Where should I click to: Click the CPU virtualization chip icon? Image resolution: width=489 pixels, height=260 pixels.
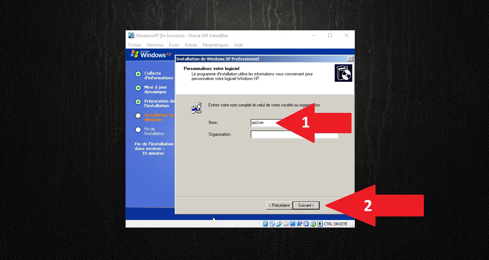(306, 224)
